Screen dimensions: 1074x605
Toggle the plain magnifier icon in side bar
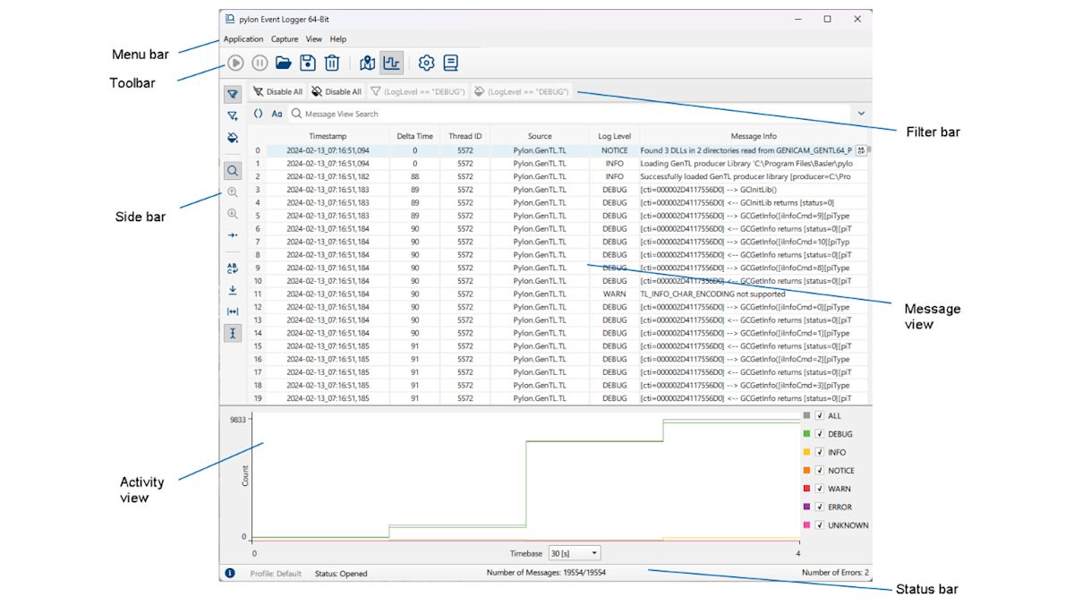(233, 170)
